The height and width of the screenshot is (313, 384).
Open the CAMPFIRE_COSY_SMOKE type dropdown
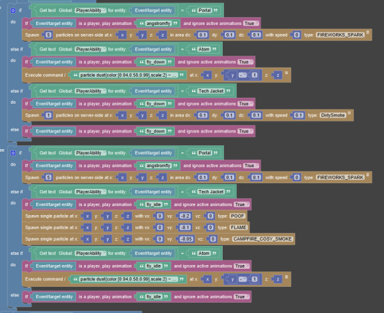[x=262, y=239]
